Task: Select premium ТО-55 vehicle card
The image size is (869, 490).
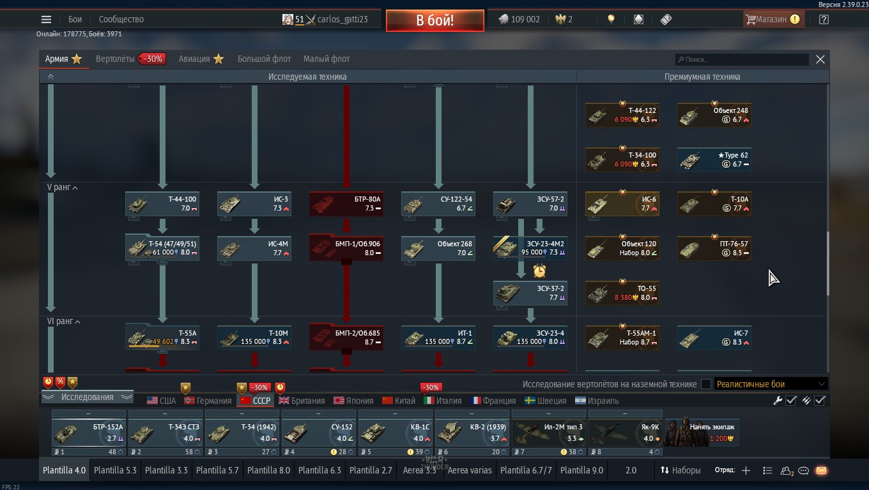Action: click(x=622, y=293)
